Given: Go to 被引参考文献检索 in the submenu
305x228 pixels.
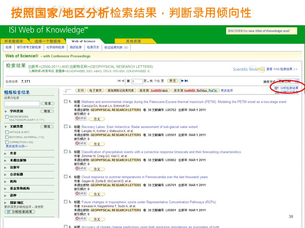Looking at the screenshot, I should pyautogui.click(x=29, y=47).
